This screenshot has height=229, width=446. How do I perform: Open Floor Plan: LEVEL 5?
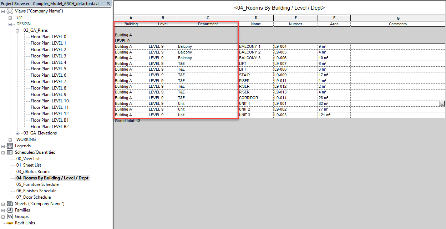coord(48,69)
